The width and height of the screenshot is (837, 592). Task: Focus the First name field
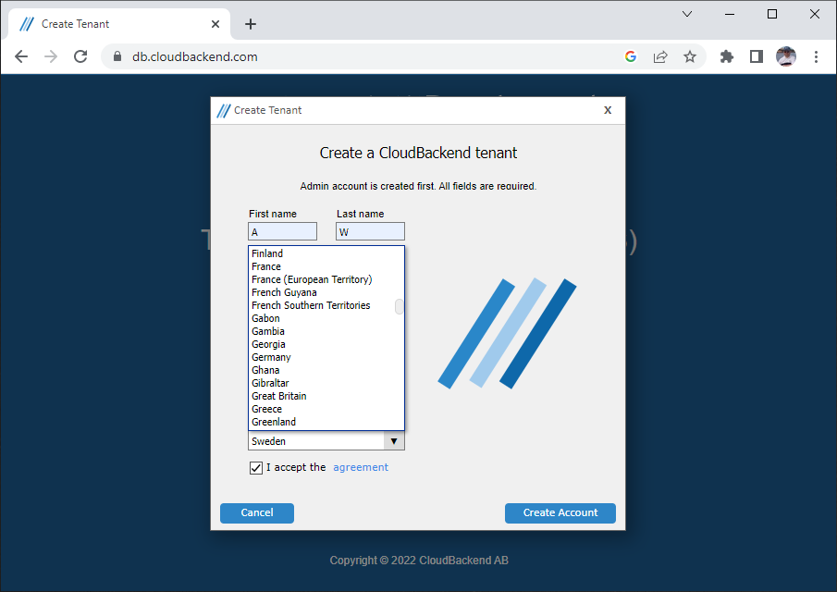tap(282, 231)
